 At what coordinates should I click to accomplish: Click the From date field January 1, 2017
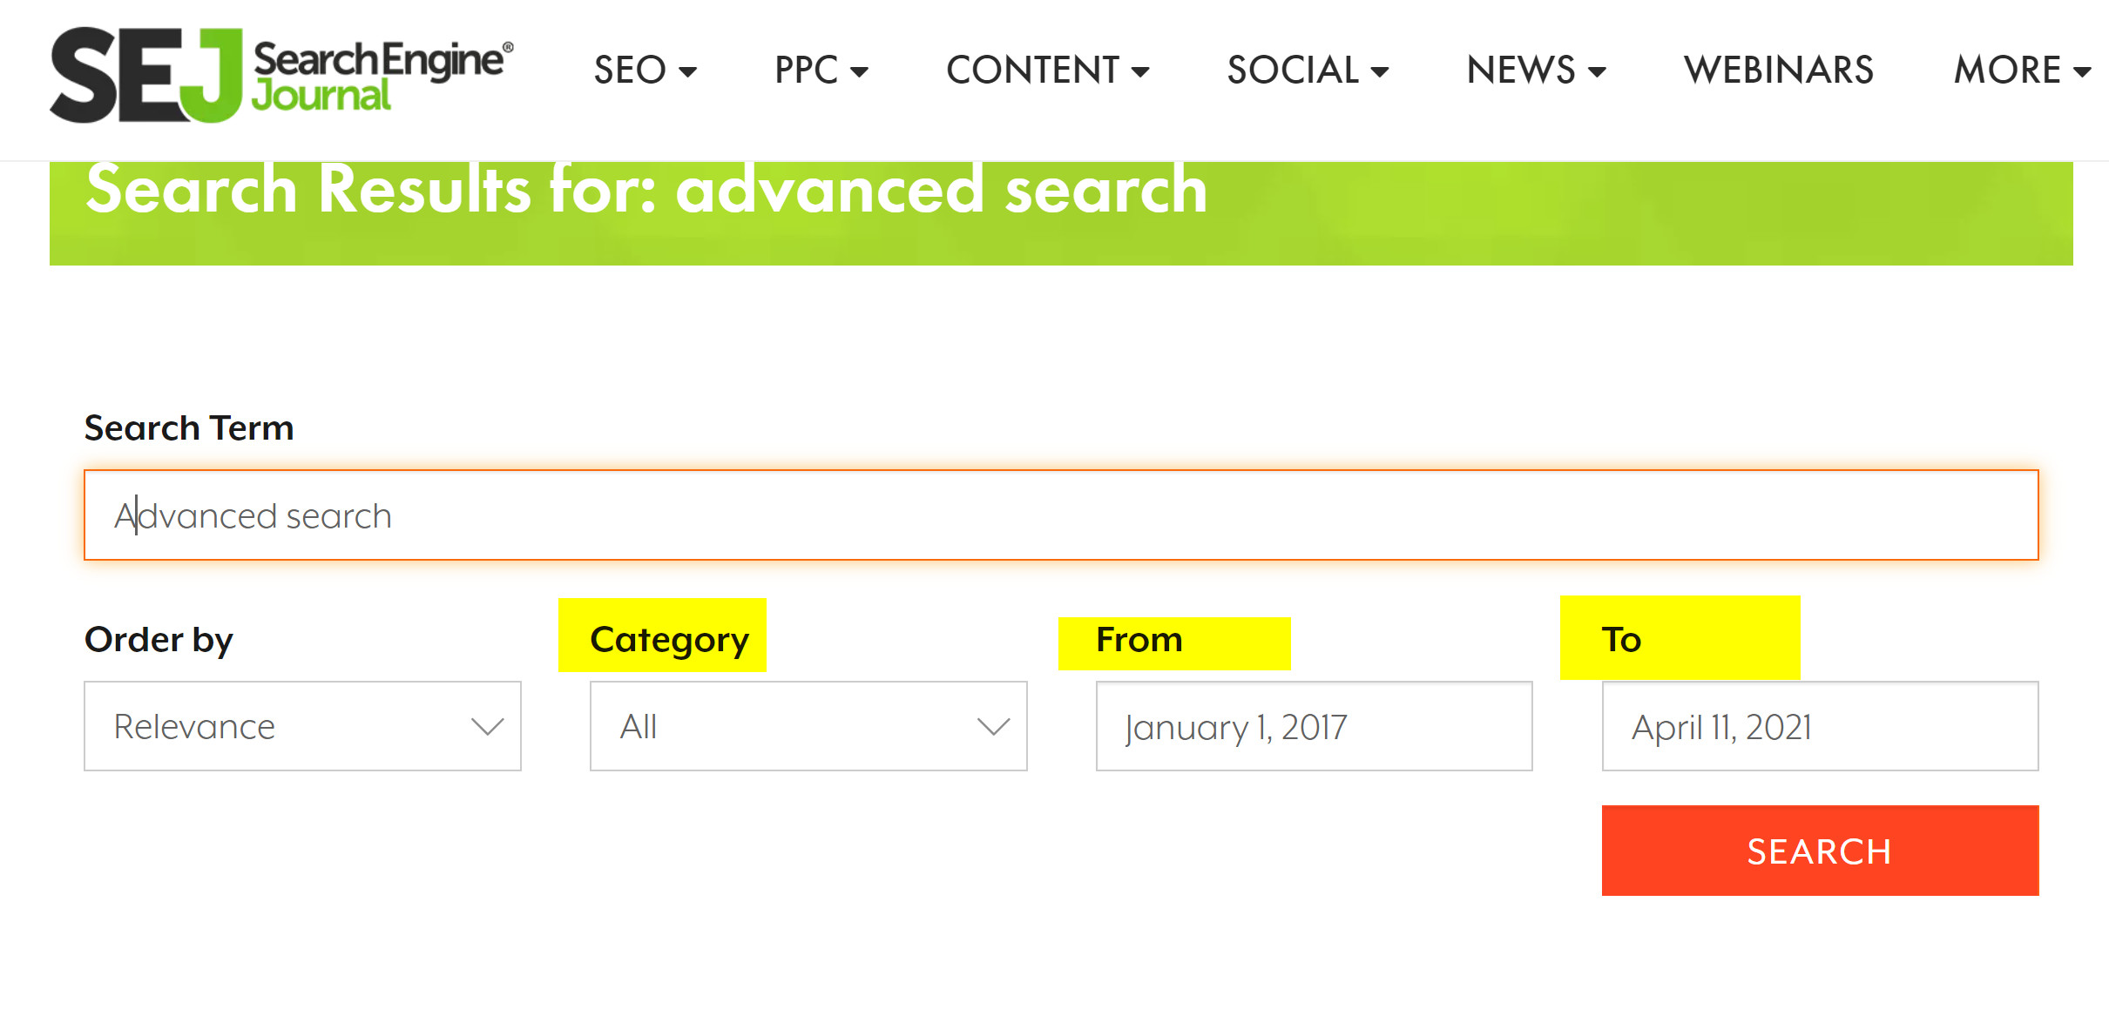[1314, 726]
